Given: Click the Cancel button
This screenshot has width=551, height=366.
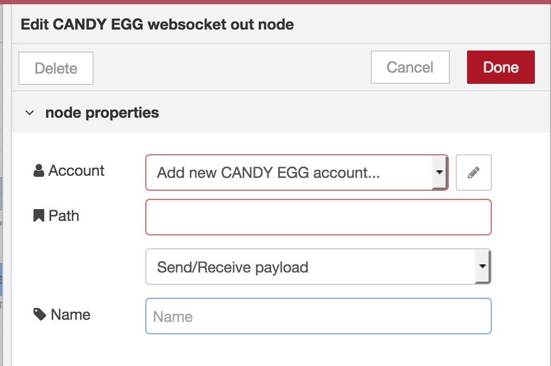Looking at the screenshot, I should [x=410, y=67].
